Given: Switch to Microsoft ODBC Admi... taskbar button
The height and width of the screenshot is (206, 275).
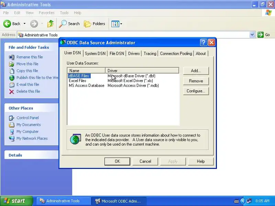Looking at the screenshot, I should pyautogui.click(x=119, y=201).
